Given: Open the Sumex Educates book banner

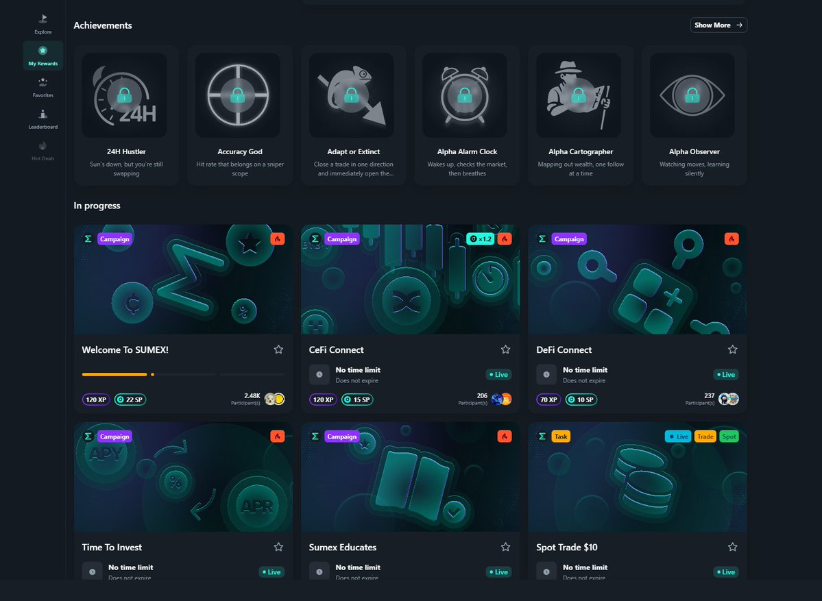Looking at the screenshot, I should click(x=411, y=477).
